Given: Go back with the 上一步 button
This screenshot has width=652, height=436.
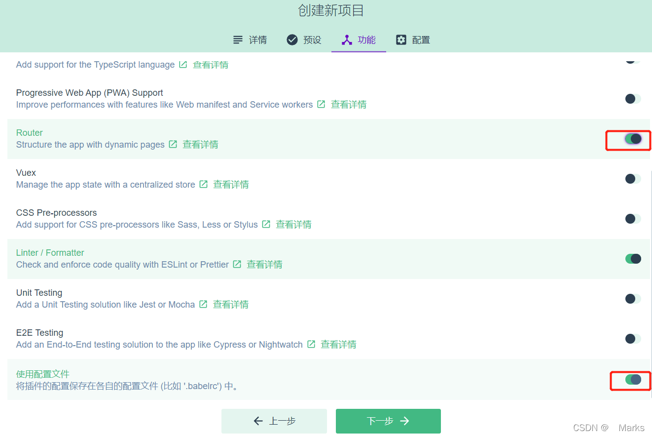Looking at the screenshot, I should [x=274, y=421].
